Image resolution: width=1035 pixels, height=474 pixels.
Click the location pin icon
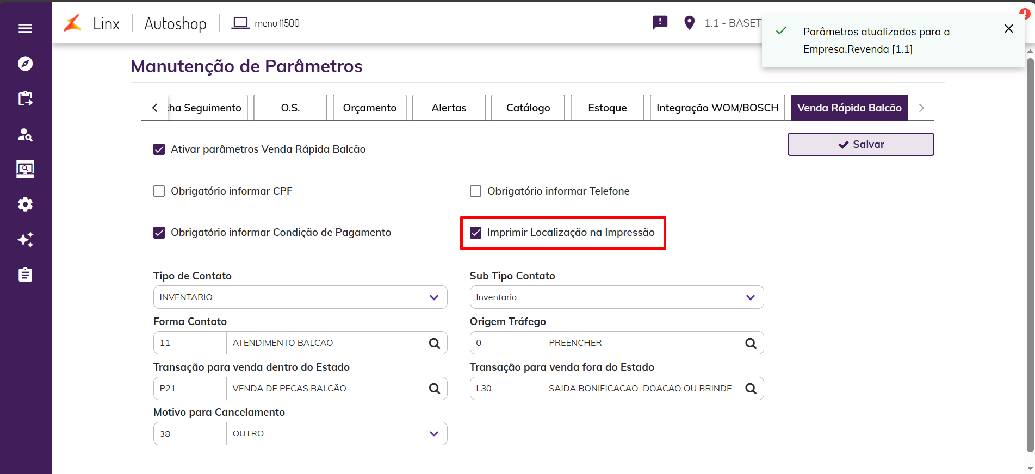point(689,23)
